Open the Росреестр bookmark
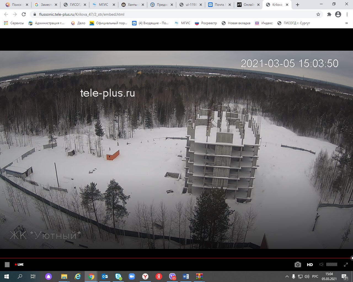Image resolution: width=353 pixels, height=282 pixels. (206, 23)
